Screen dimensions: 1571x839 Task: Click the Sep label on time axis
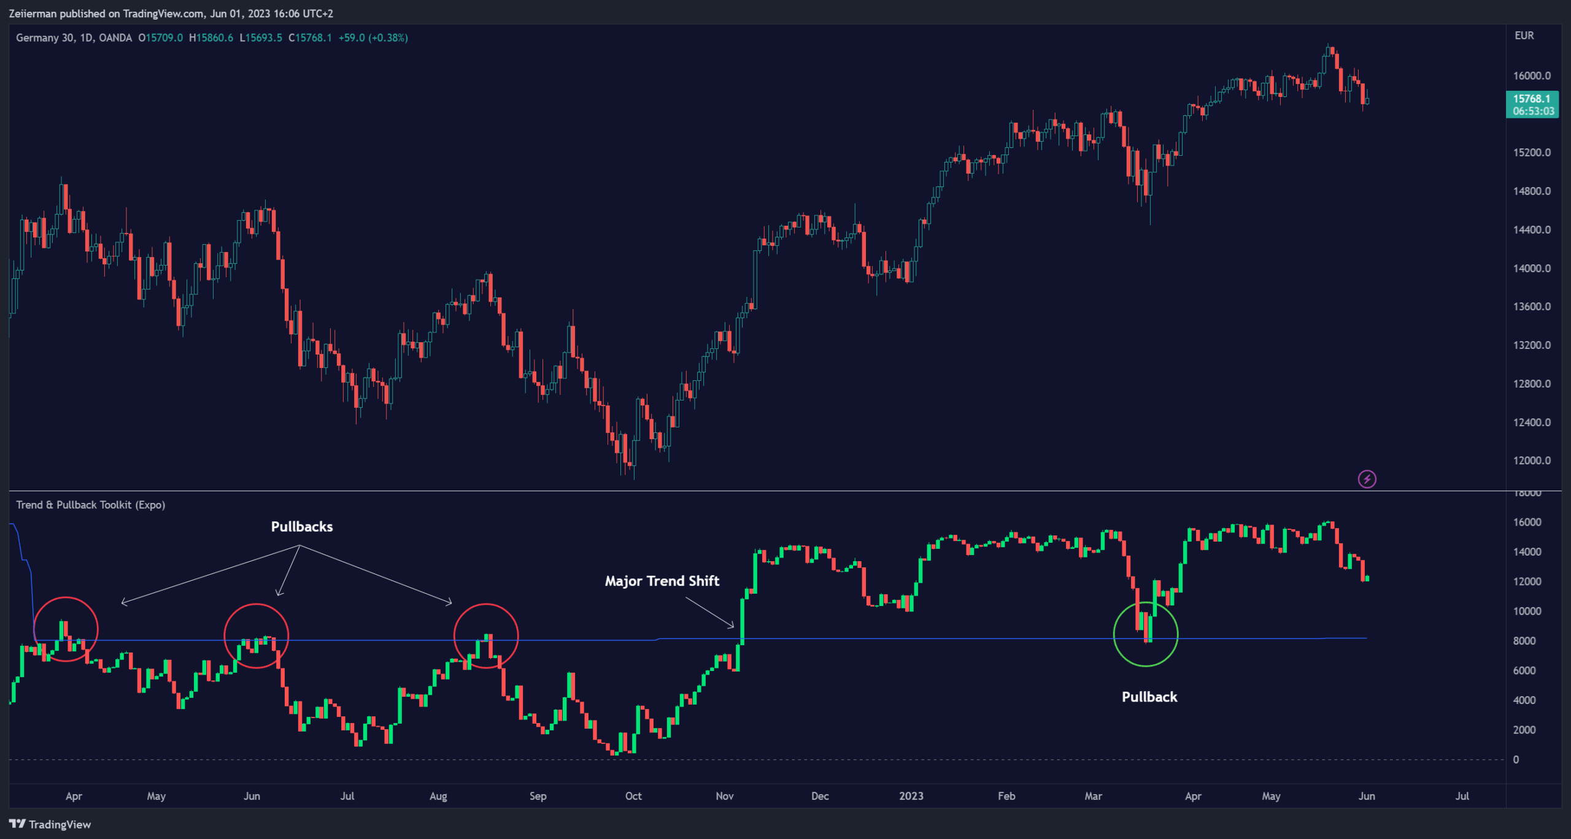(538, 796)
